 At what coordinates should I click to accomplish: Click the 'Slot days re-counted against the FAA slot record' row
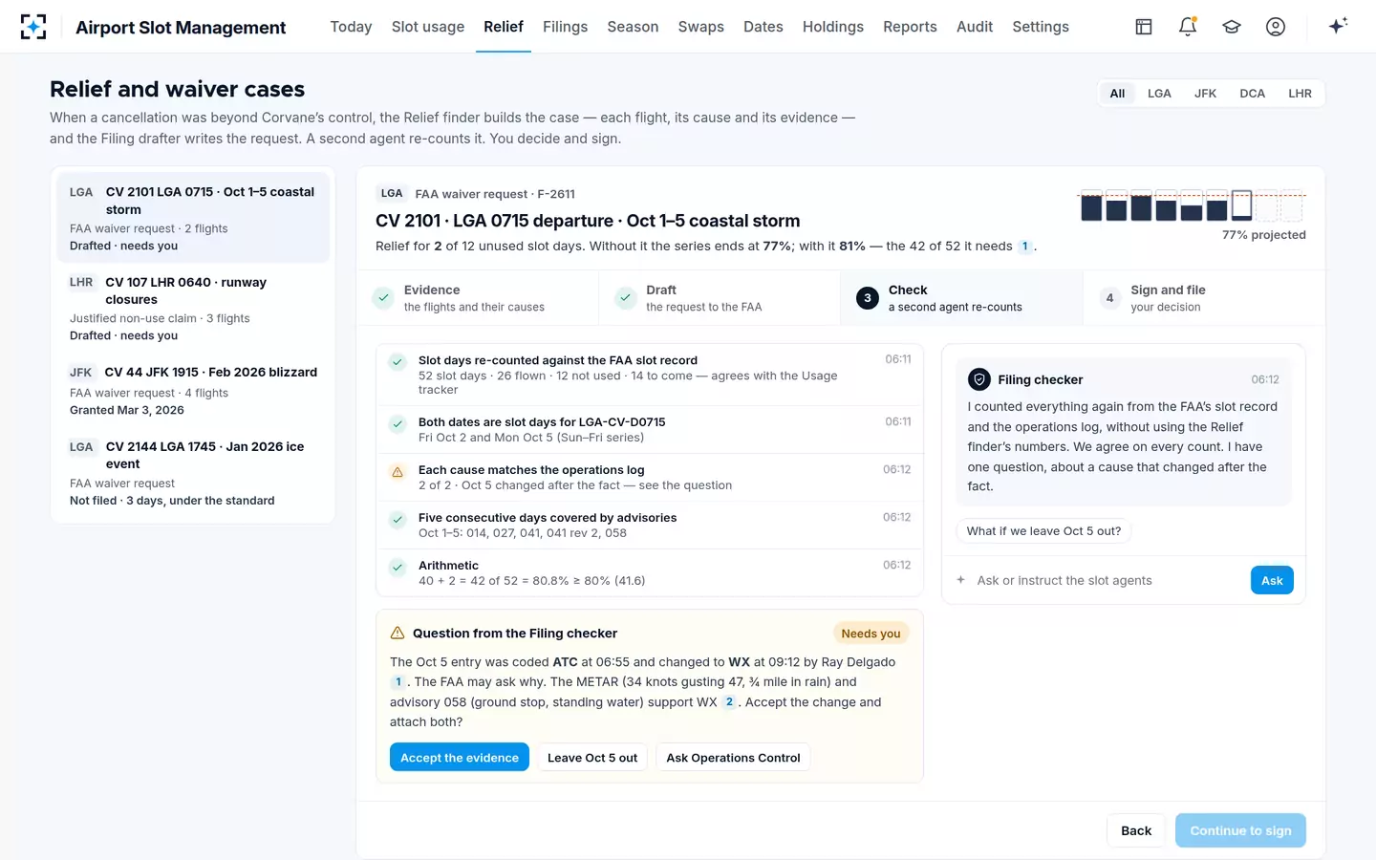650,375
